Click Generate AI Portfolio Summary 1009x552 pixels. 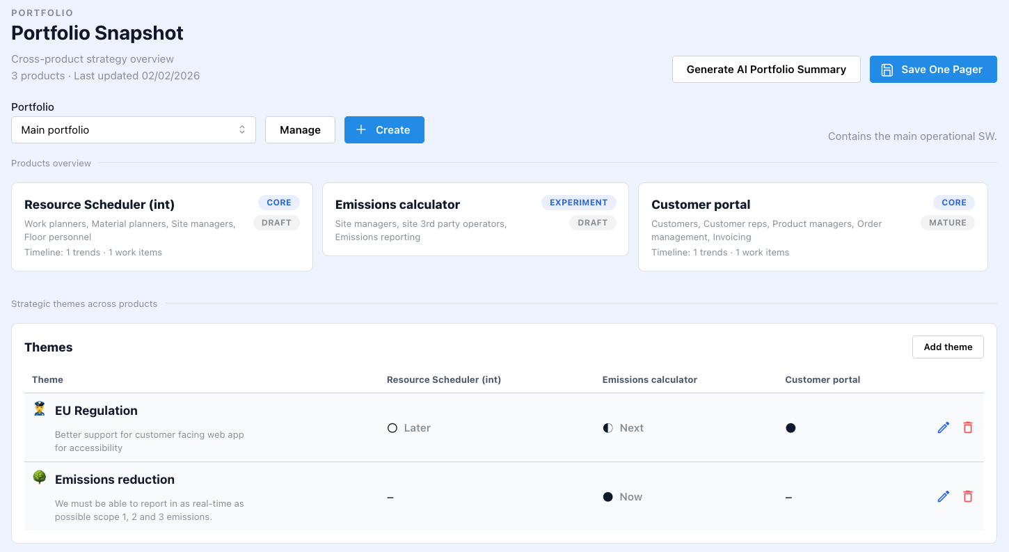[765, 69]
